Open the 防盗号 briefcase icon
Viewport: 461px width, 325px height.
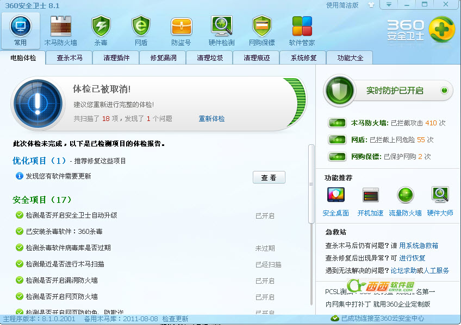click(182, 27)
